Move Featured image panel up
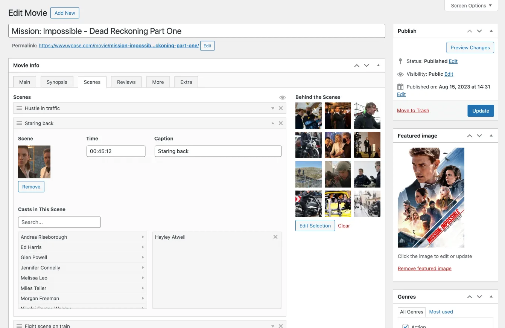The image size is (505, 328). (x=470, y=136)
